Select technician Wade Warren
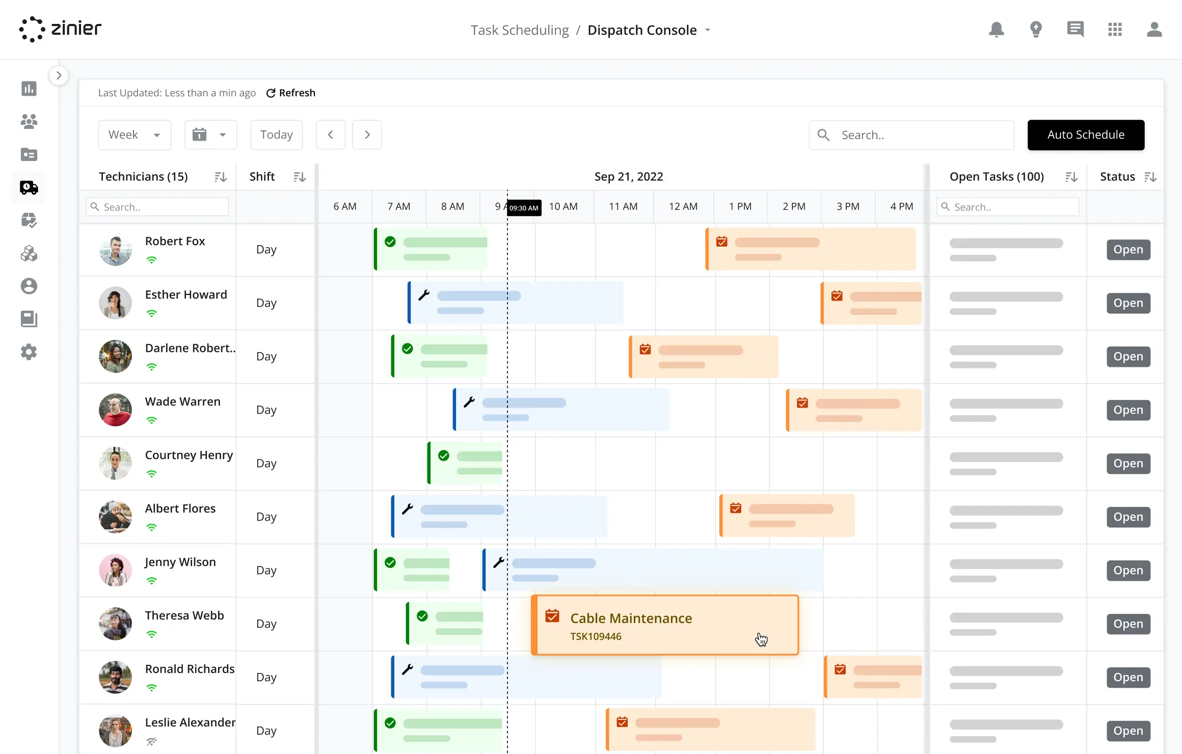The height and width of the screenshot is (754, 1182). tap(182, 401)
